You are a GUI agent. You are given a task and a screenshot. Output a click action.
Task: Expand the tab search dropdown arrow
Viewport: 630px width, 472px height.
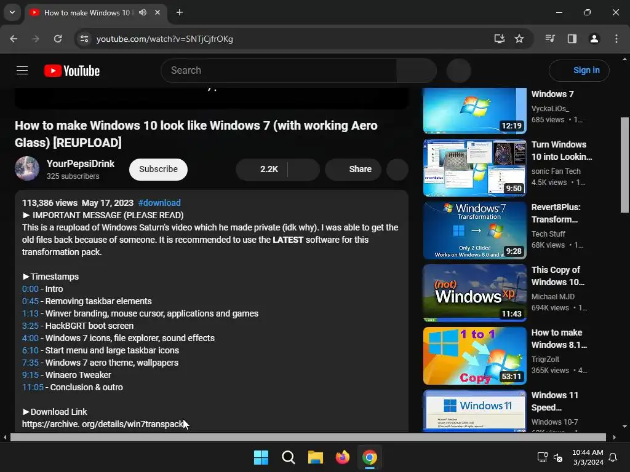(x=12, y=12)
